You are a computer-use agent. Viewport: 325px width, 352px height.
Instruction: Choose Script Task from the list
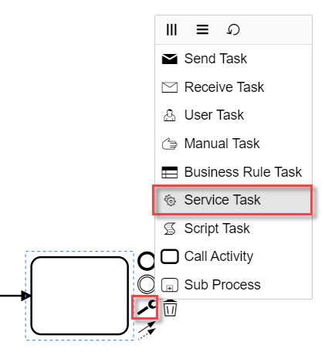coord(233,228)
